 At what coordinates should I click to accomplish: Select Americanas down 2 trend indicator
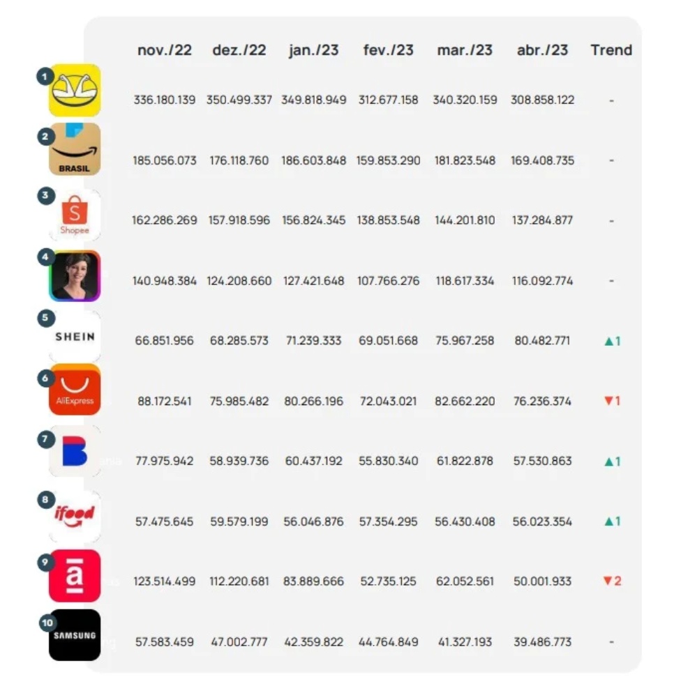pyautogui.click(x=612, y=581)
